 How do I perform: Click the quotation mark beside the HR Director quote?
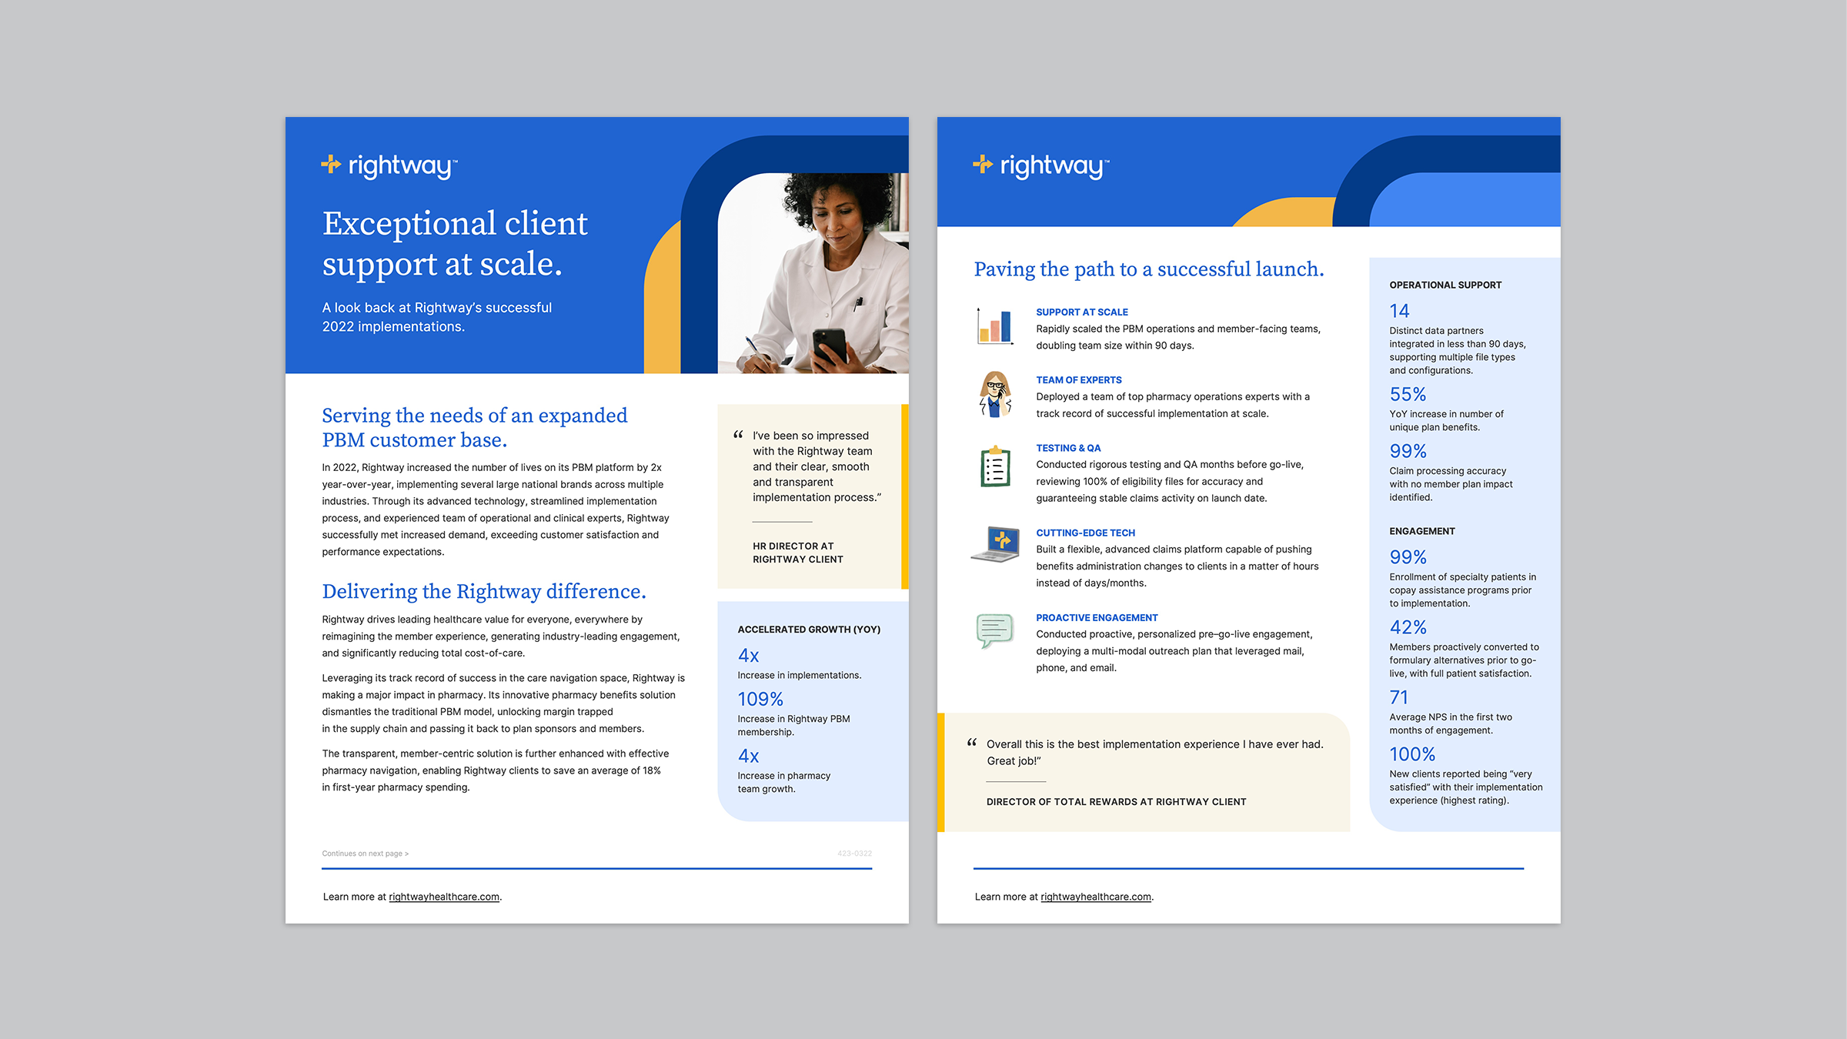point(736,434)
